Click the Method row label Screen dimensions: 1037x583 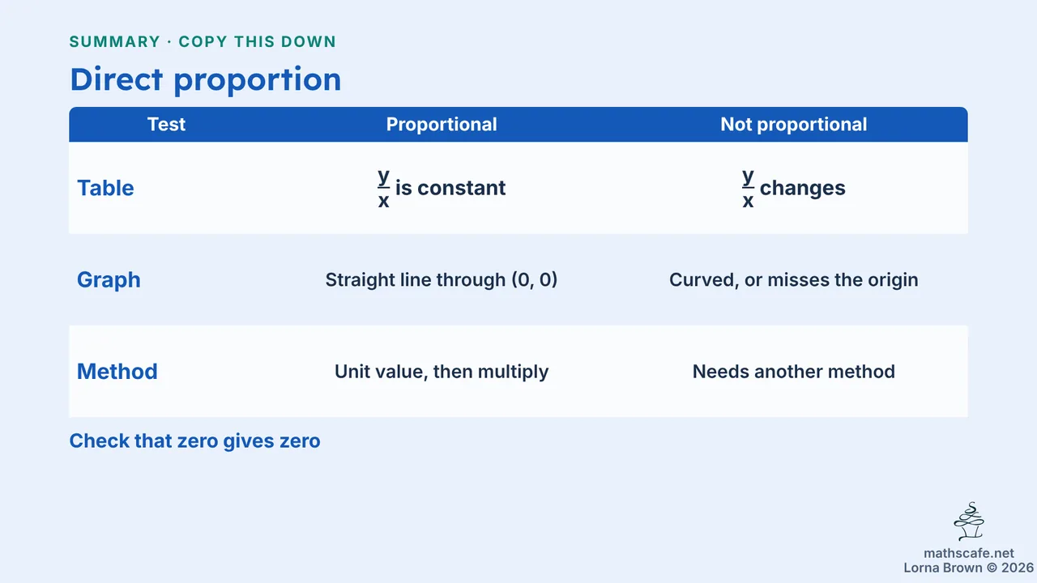pos(117,372)
